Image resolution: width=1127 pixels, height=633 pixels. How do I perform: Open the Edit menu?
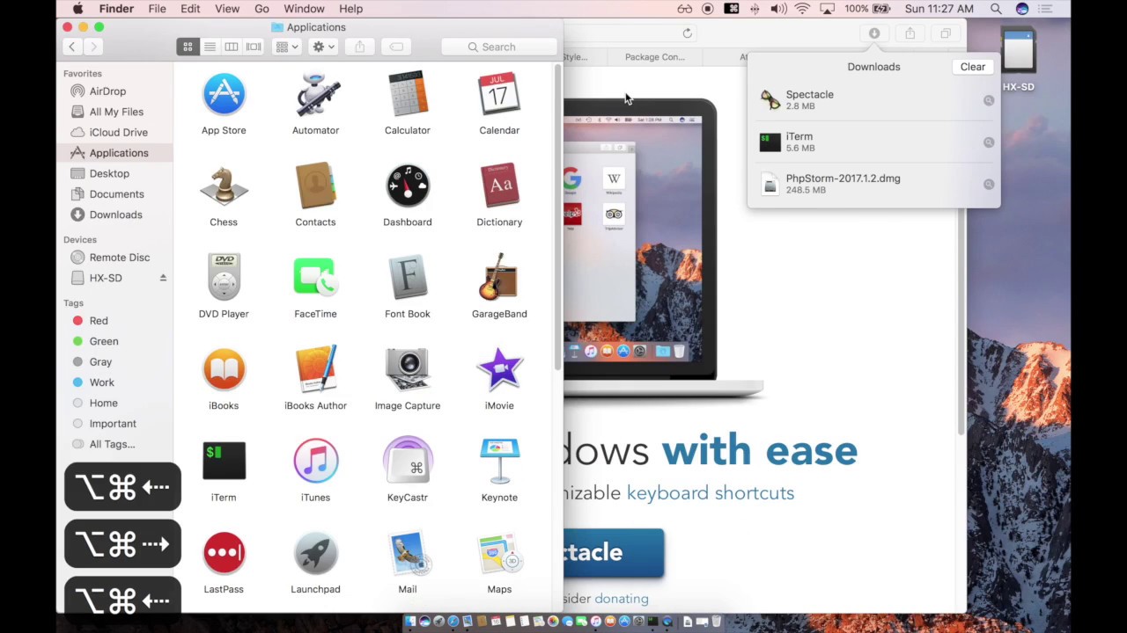tap(190, 9)
